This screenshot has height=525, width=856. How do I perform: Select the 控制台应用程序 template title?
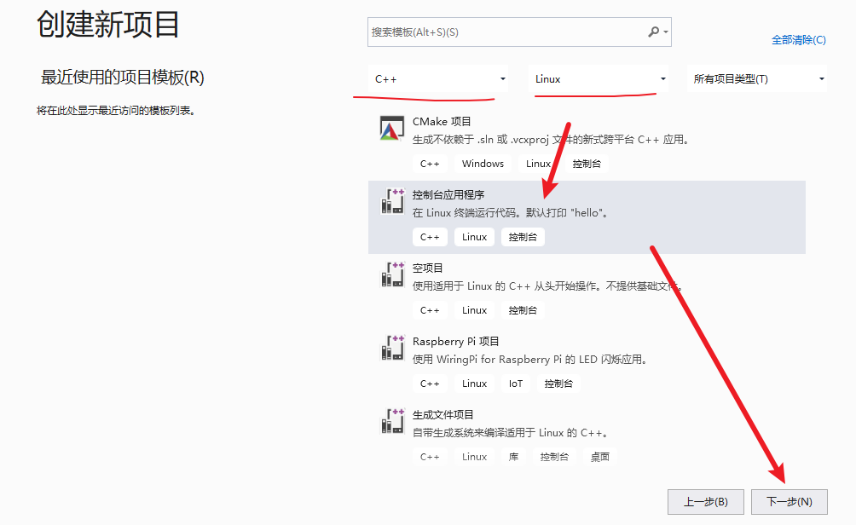click(x=448, y=195)
